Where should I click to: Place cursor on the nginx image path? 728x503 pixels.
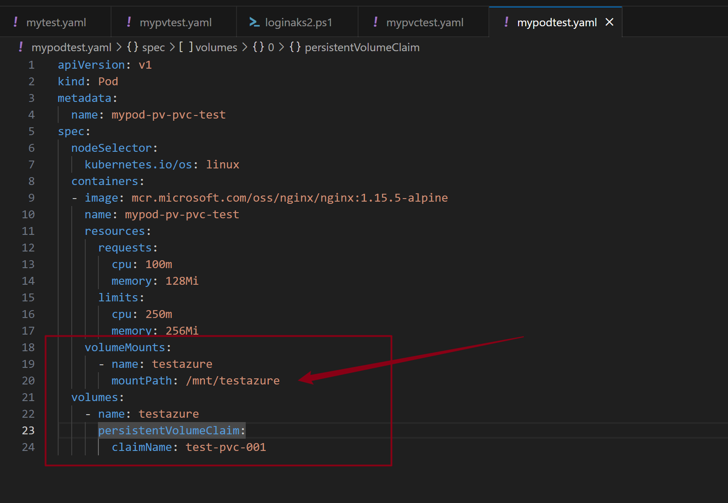(x=289, y=198)
